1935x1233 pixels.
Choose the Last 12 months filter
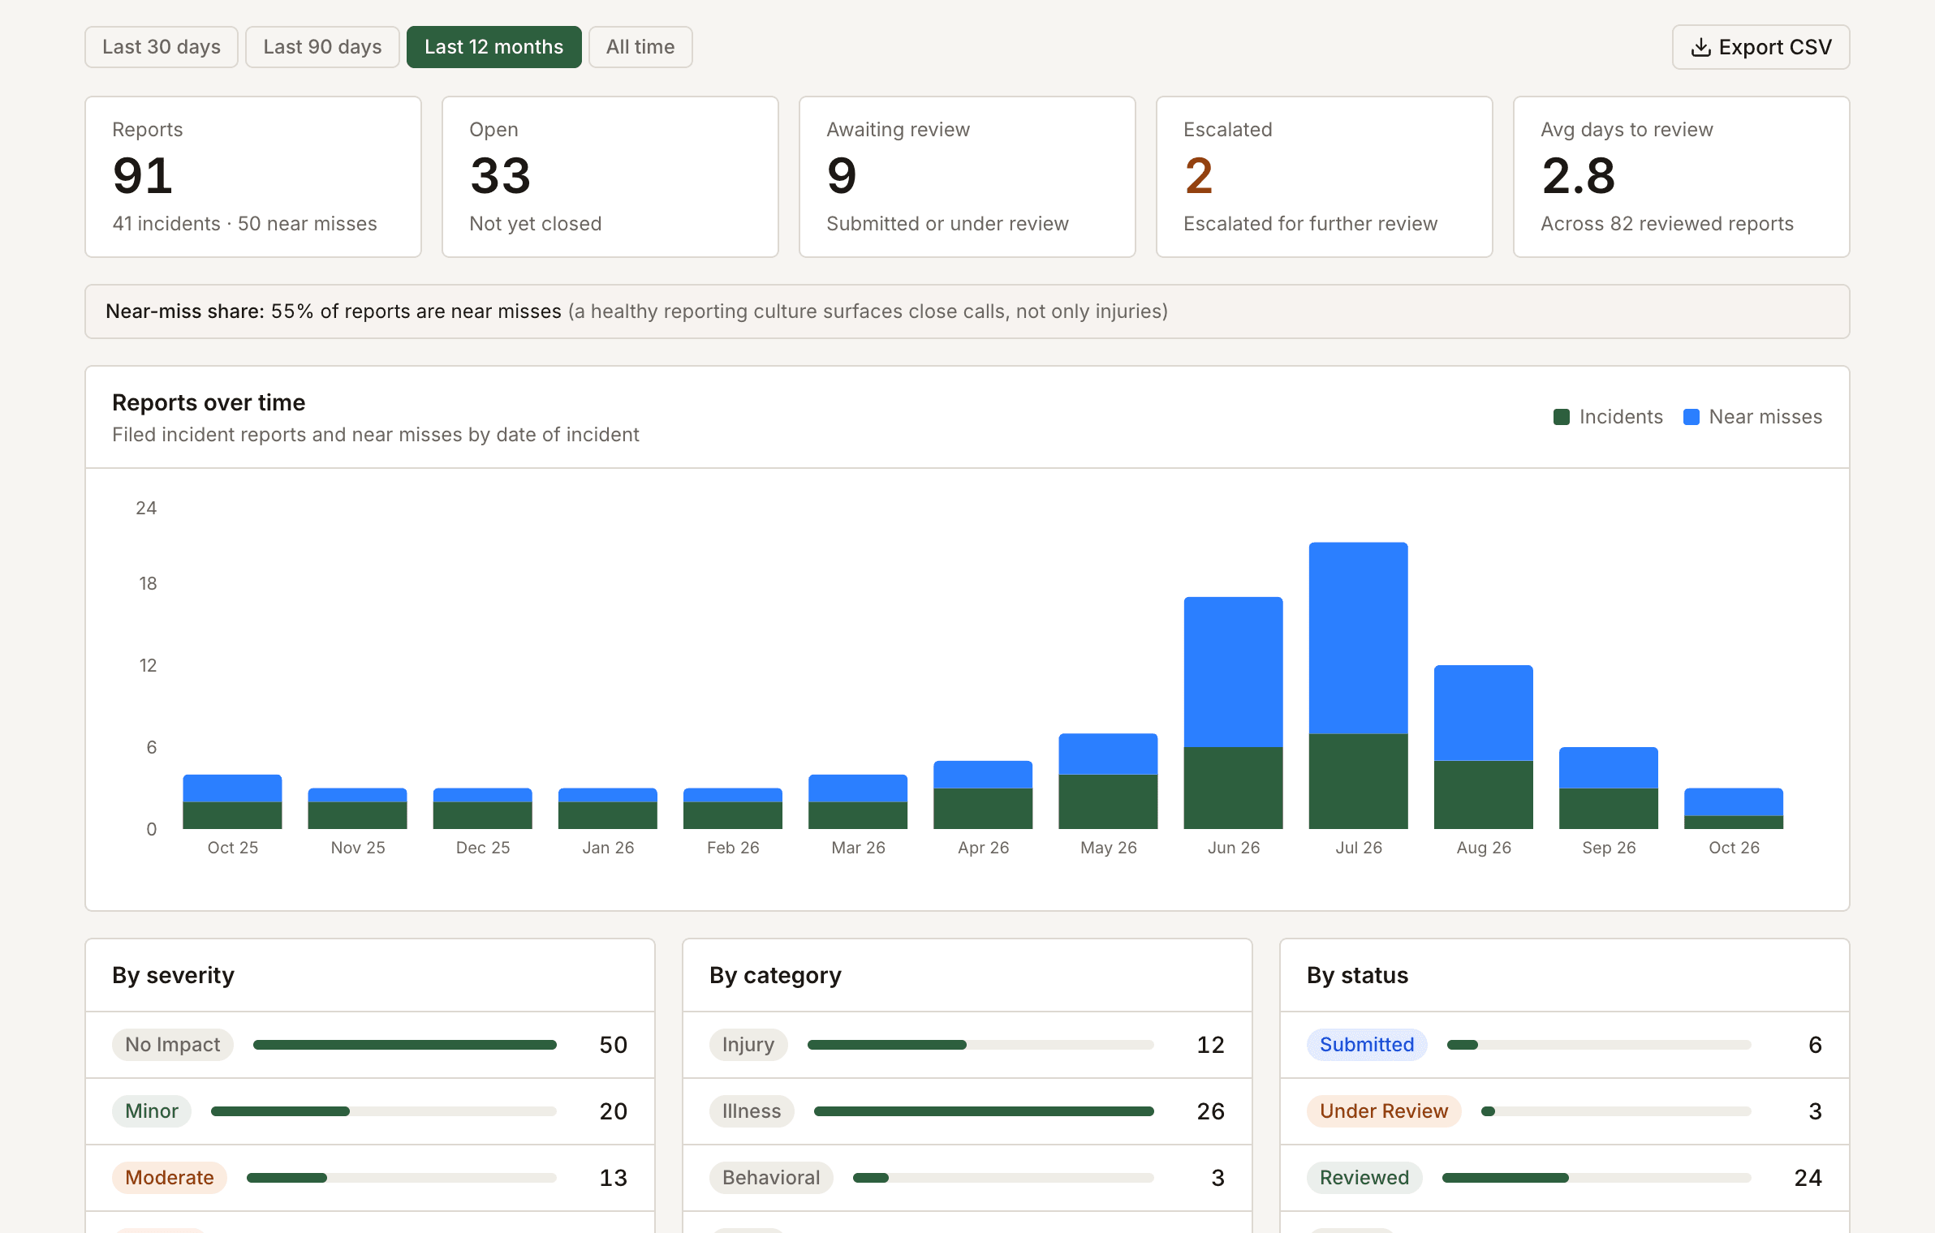493,47
